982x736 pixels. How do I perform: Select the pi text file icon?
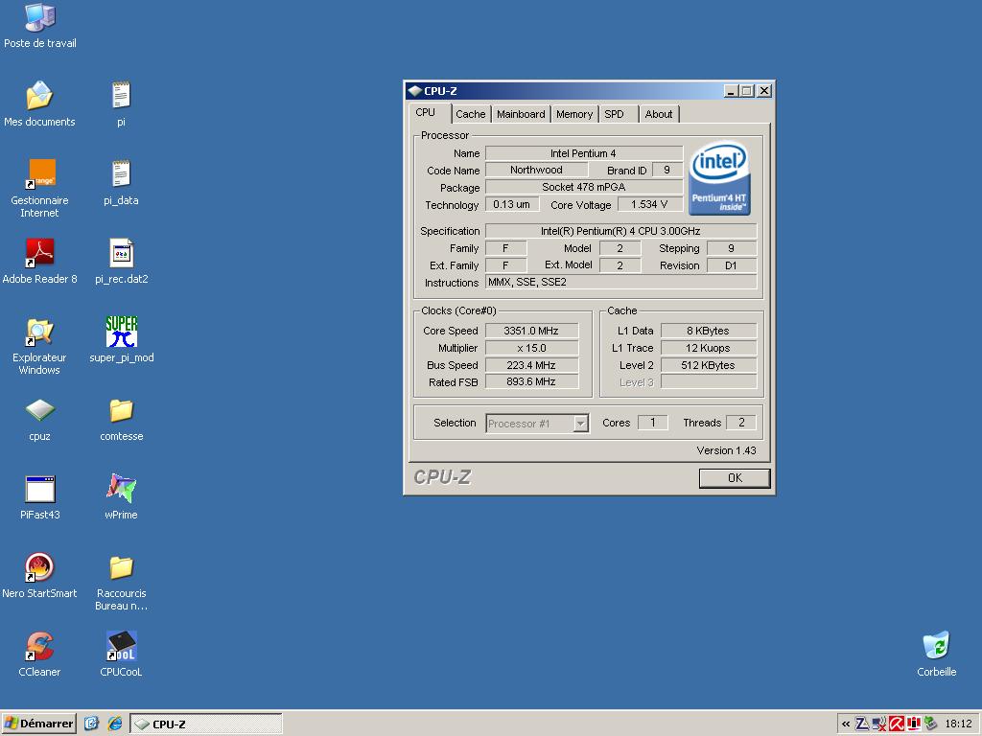pyautogui.click(x=121, y=95)
